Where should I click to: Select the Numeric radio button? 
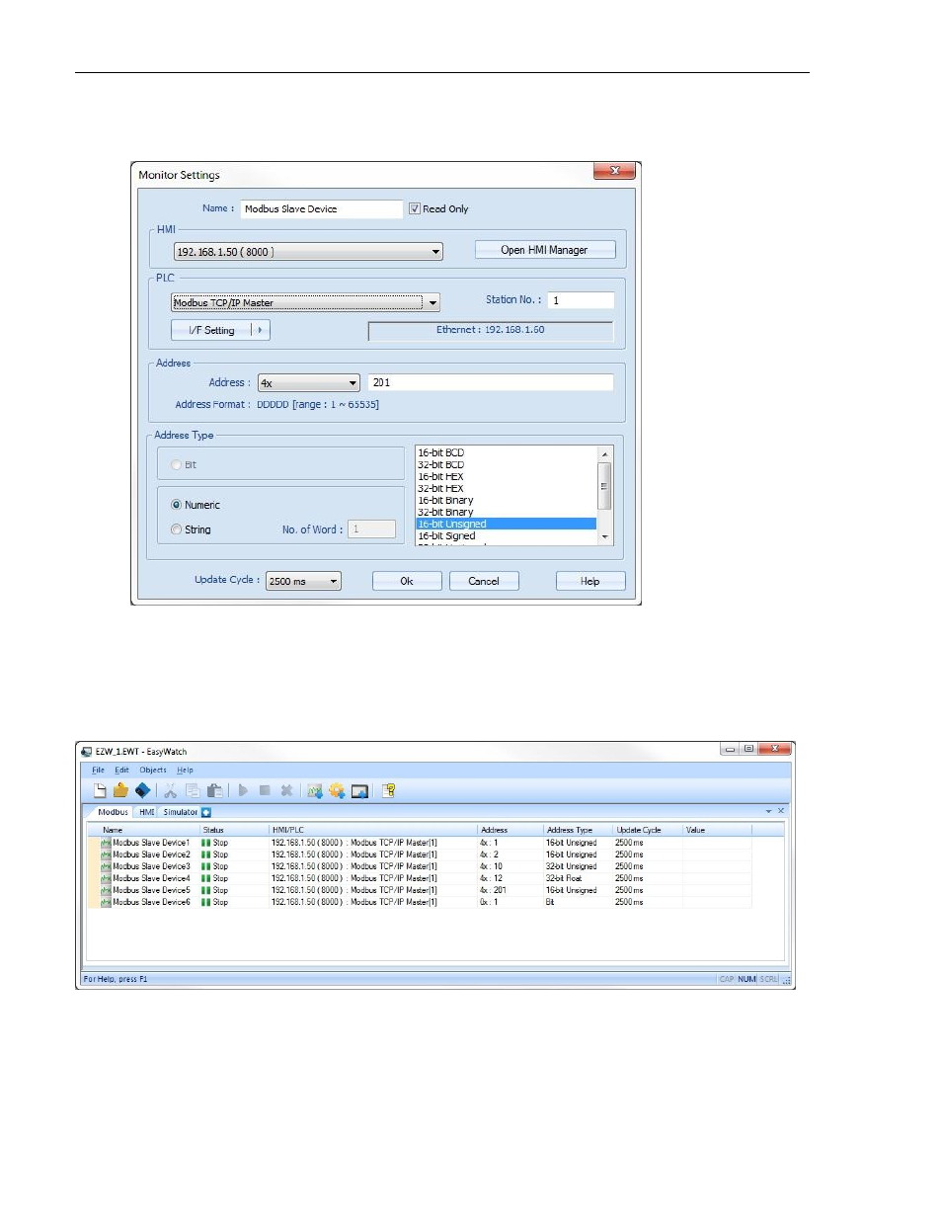click(x=177, y=505)
